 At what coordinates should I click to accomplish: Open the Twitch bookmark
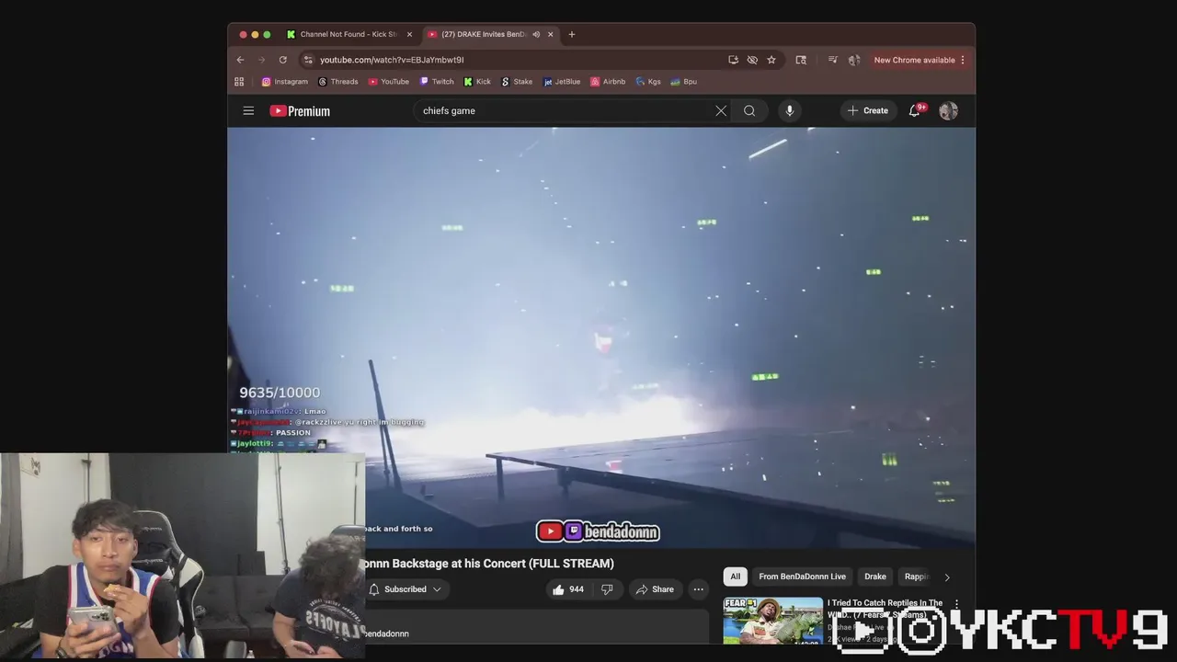coord(437,82)
